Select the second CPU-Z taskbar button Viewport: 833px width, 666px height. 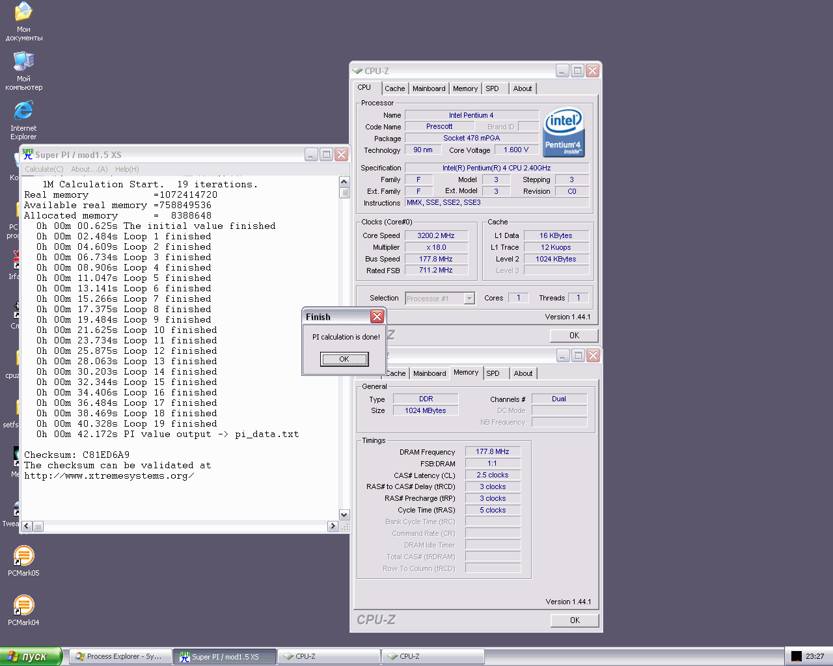[433, 656]
